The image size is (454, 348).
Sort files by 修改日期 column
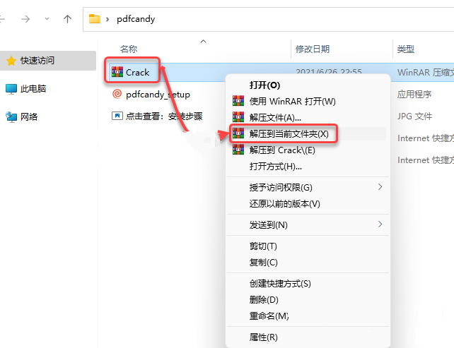313,49
